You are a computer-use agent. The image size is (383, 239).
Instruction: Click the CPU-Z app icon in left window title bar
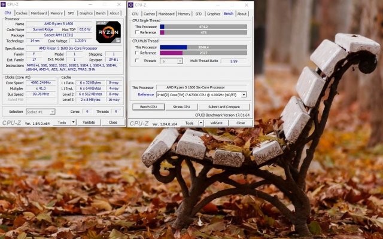[x=3, y=4]
